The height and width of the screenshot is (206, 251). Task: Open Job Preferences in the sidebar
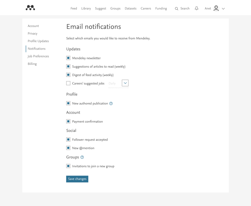38,56
